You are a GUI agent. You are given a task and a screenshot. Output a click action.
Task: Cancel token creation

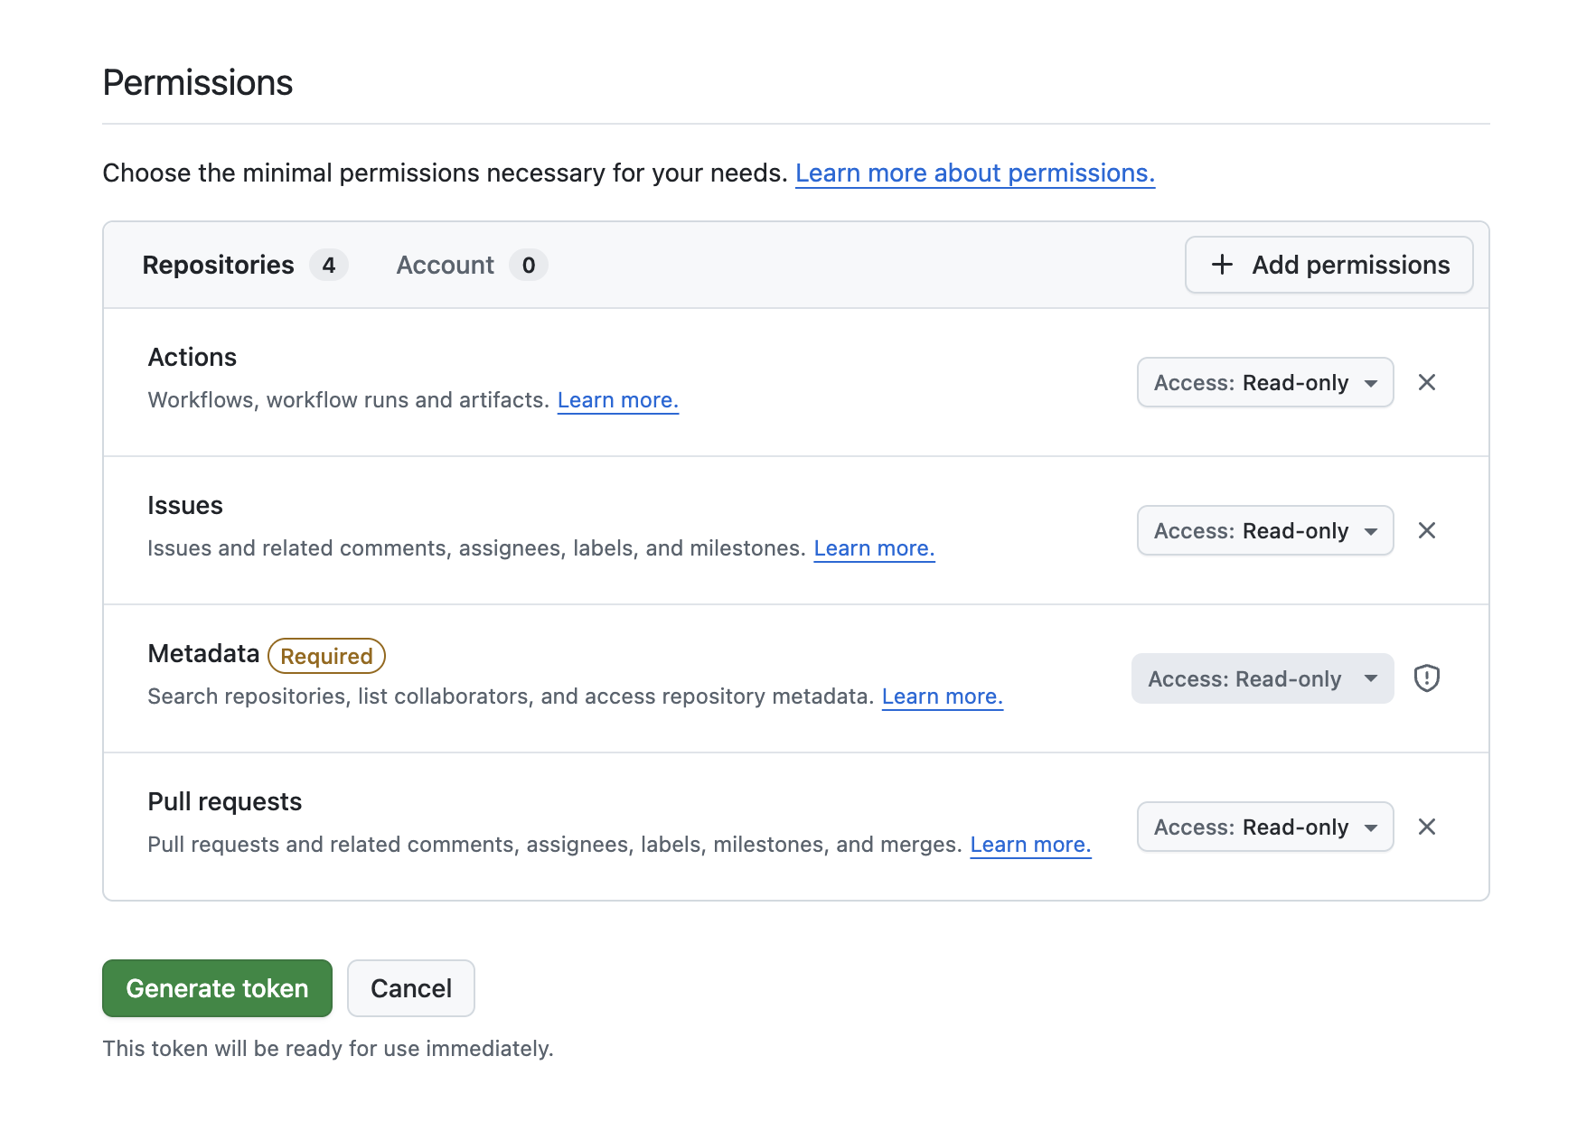(410, 988)
